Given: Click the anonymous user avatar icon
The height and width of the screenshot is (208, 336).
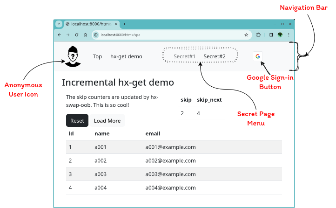Looking at the screenshot, I should 72,56.
